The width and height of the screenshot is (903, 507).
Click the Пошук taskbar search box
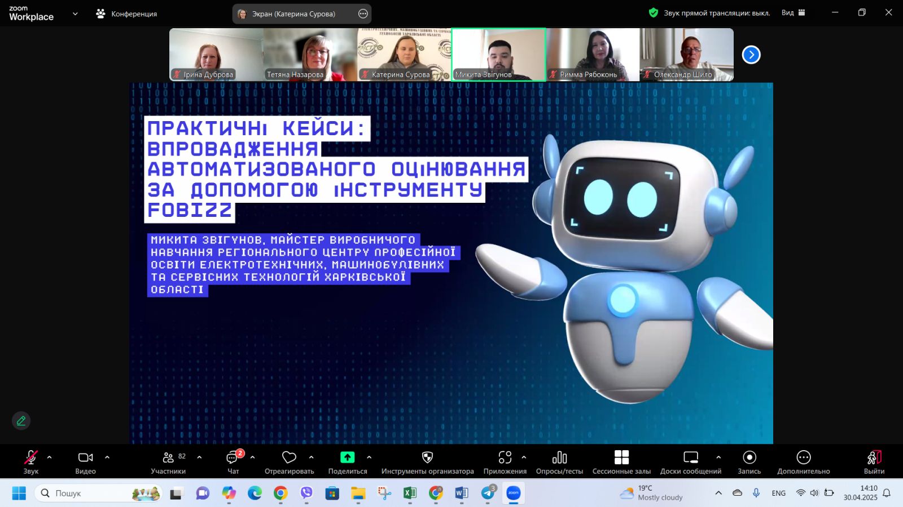coord(99,493)
